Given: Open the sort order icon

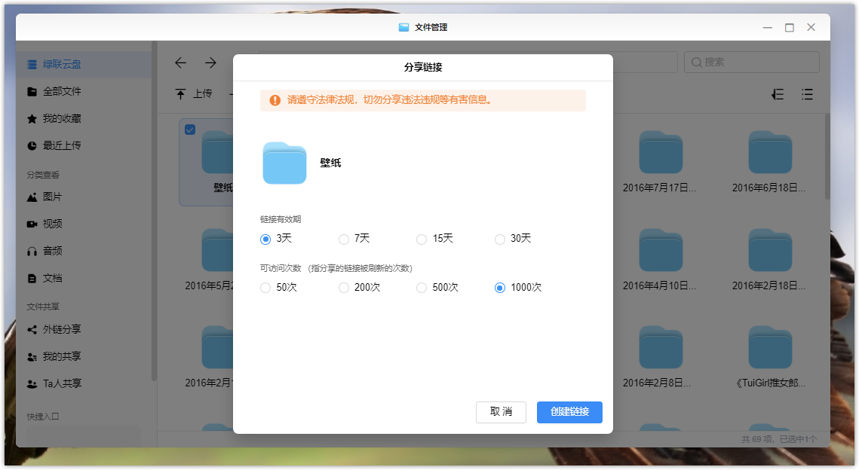Looking at the screenshot, I should (x=778, y=94).
